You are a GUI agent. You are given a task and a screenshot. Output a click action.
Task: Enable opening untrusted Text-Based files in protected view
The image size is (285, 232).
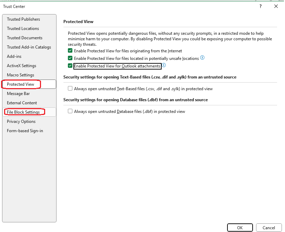70,88
